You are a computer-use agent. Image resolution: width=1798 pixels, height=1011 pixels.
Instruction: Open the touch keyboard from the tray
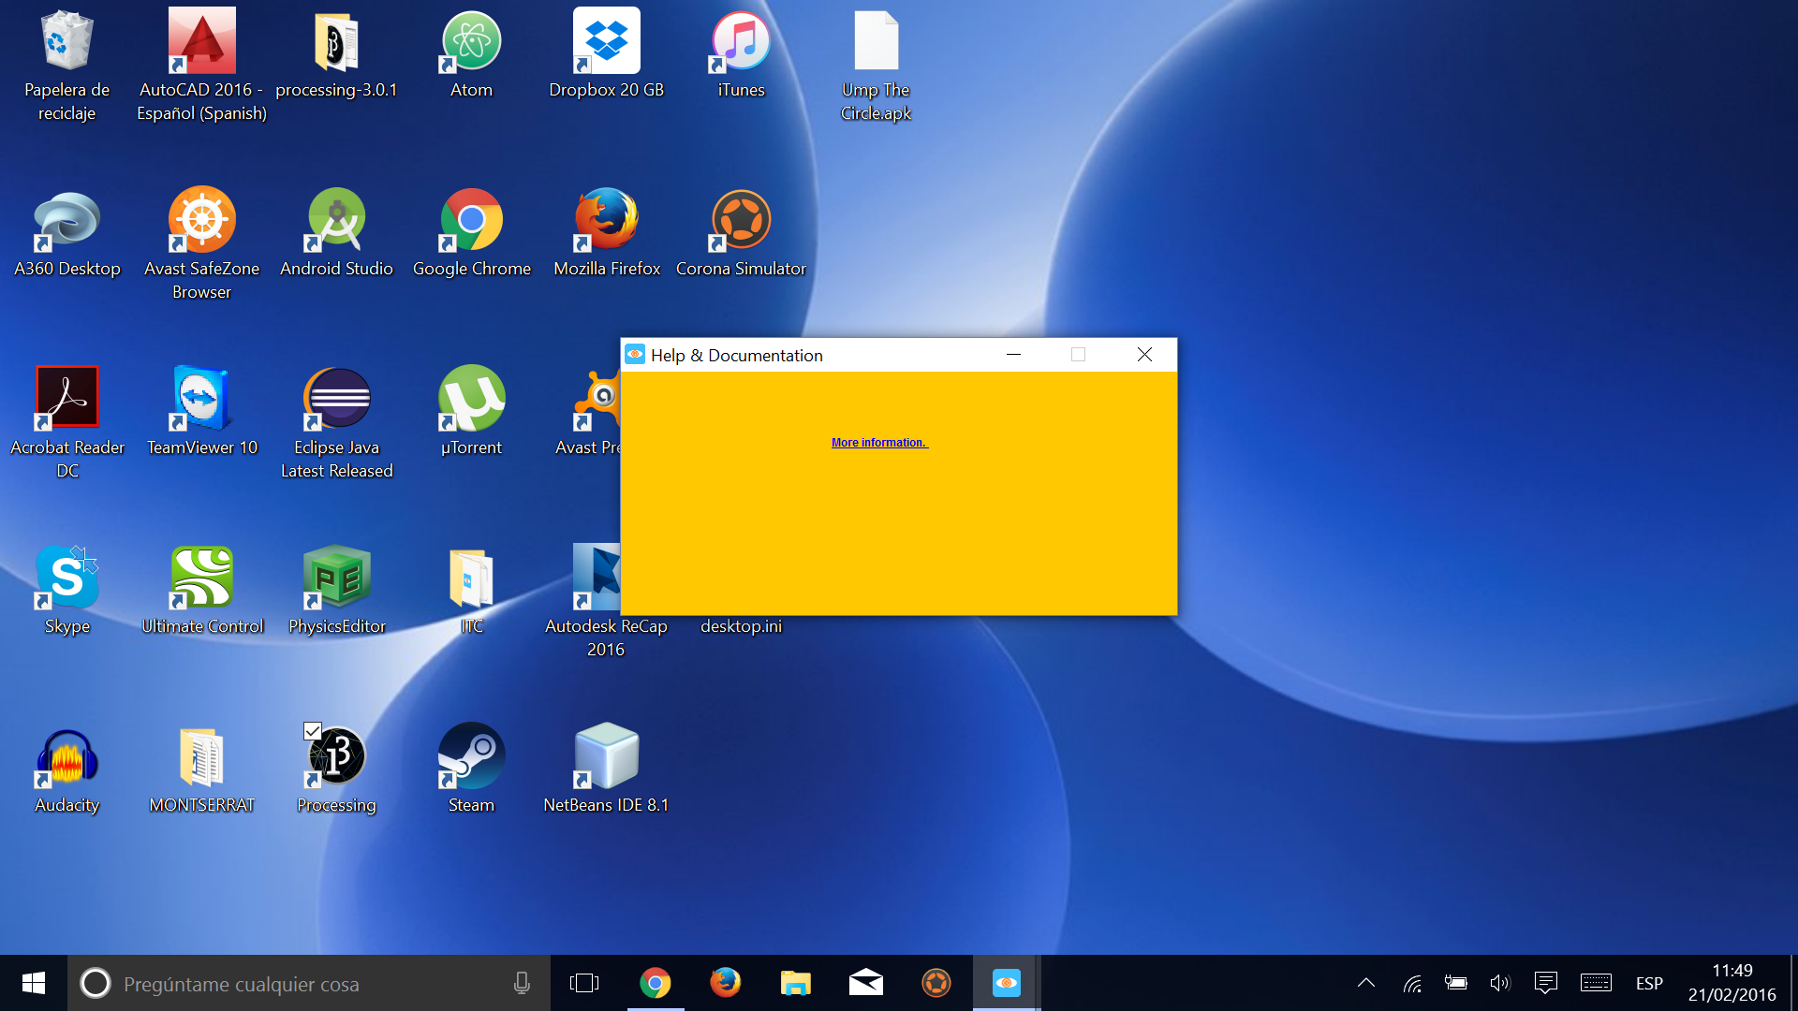point(1596,983)
